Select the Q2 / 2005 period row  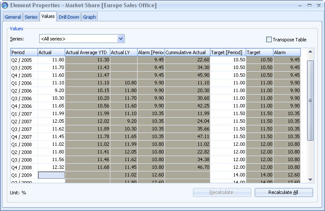coord(24,60)
